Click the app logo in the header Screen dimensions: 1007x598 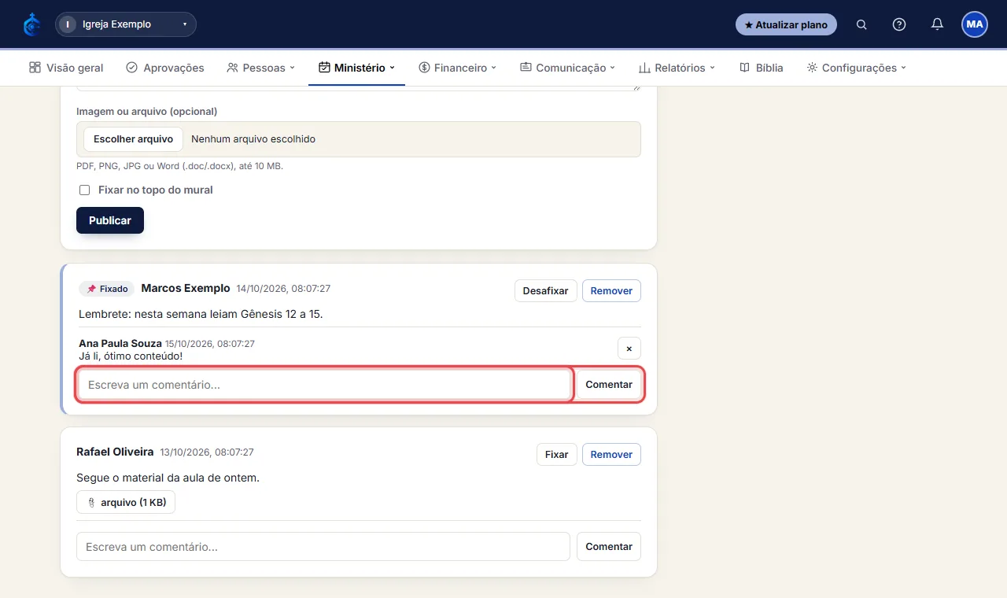pos(31,24)
